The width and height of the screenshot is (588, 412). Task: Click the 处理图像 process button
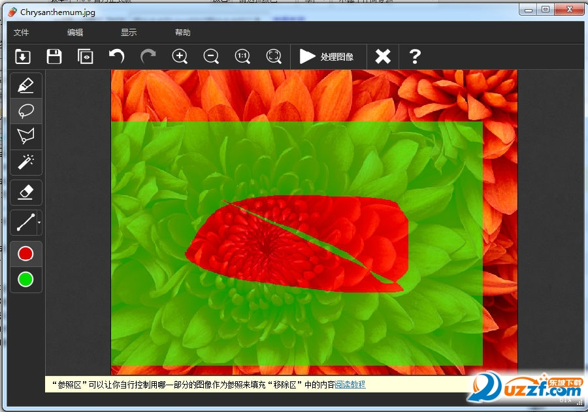coord(328,57)
